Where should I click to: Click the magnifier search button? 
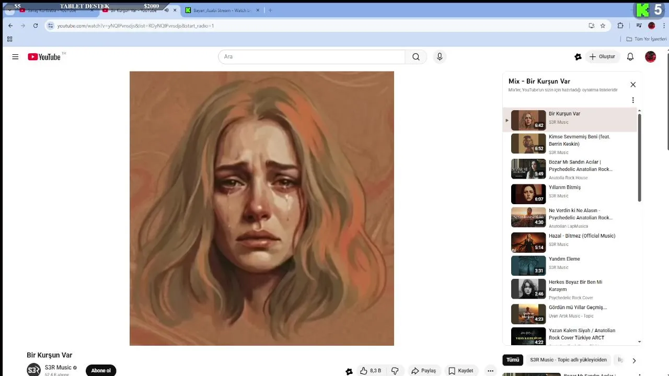416,57
